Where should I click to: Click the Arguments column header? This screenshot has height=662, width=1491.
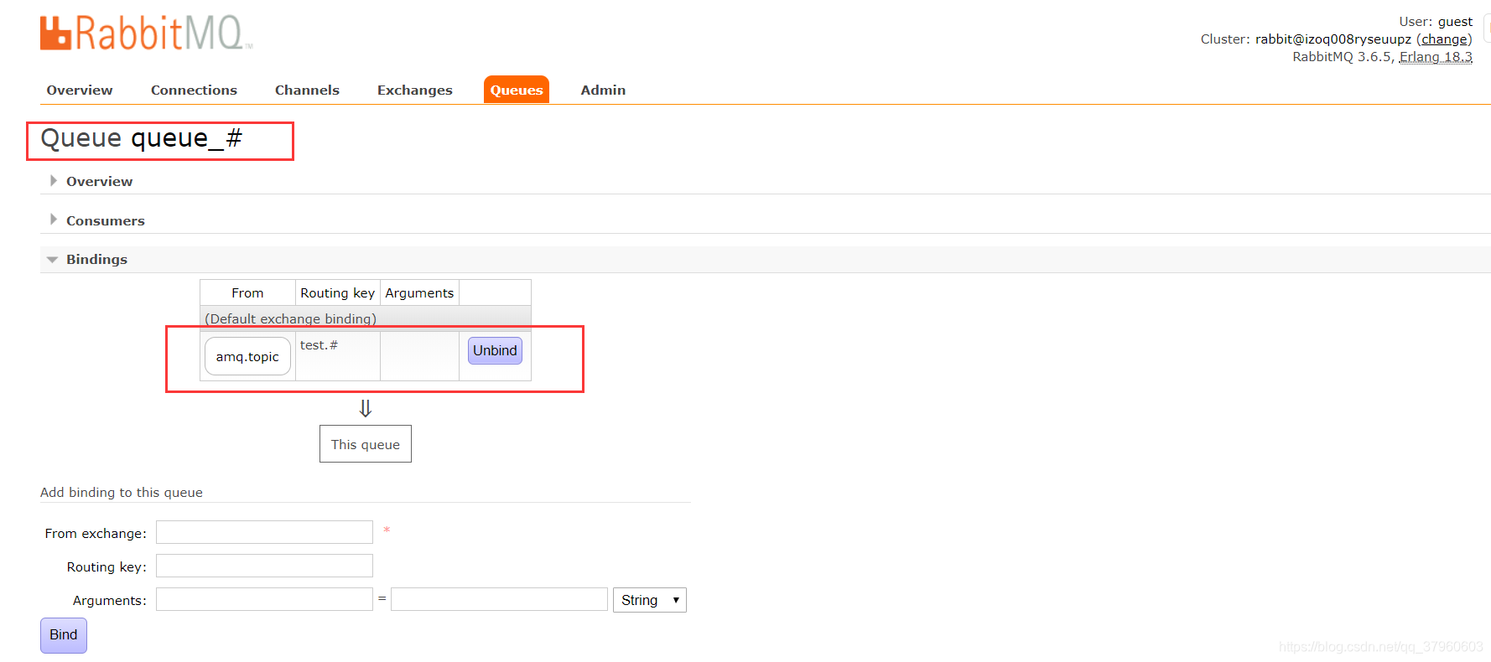(419, 292)
